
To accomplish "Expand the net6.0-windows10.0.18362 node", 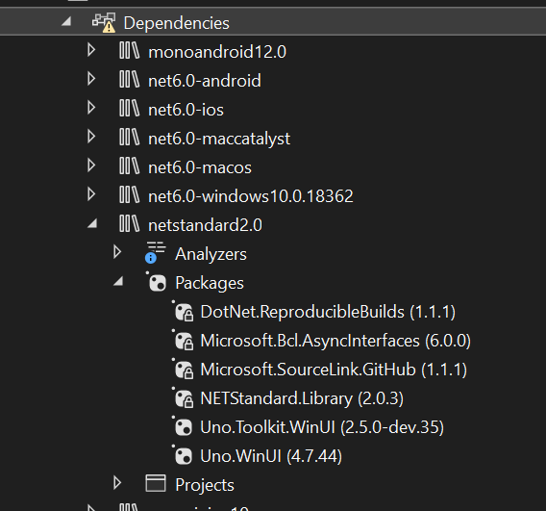I will [x=91, y=194].
